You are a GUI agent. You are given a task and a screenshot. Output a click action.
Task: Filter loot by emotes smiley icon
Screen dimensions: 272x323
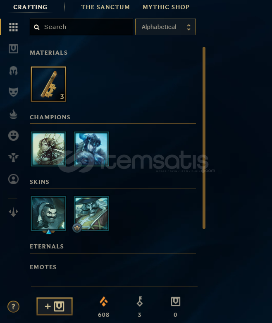pyautogui.click(x=13, y=135)
